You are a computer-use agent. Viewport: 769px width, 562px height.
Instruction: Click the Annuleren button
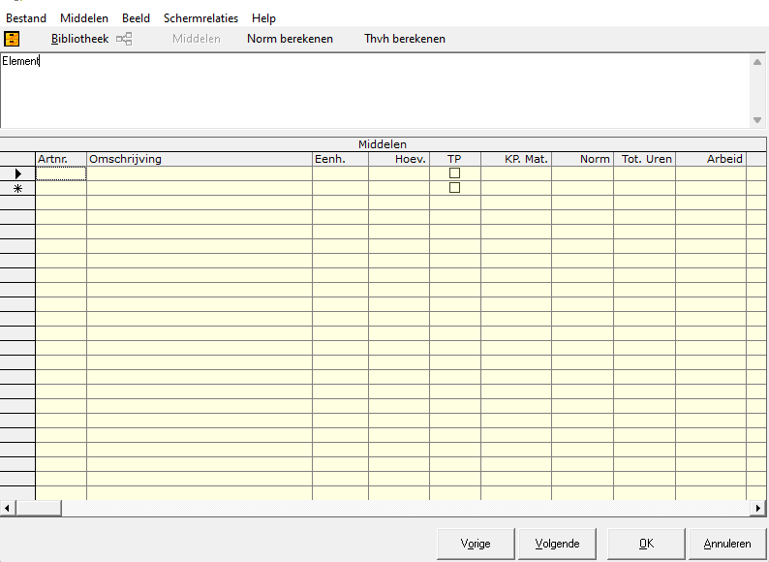pyautogui.click(x=727, y=544)
